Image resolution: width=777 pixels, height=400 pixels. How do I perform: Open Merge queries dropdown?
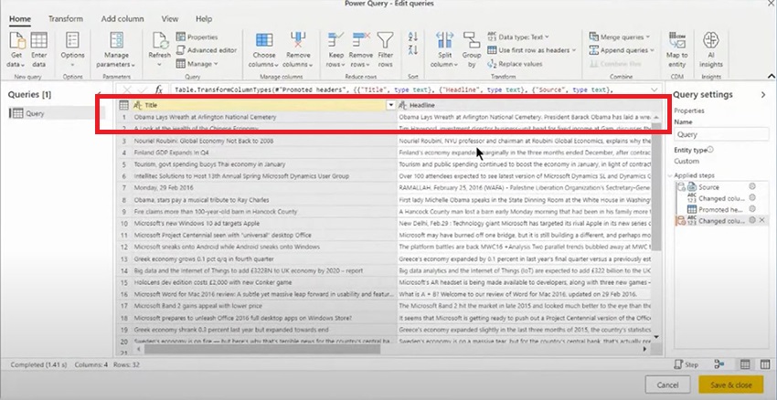point(620,37)
